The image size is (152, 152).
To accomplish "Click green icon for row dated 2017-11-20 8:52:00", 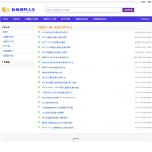I will 39,107.
